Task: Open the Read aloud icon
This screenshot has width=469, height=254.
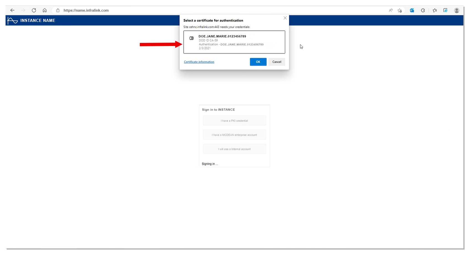Action: click(391, 10)
